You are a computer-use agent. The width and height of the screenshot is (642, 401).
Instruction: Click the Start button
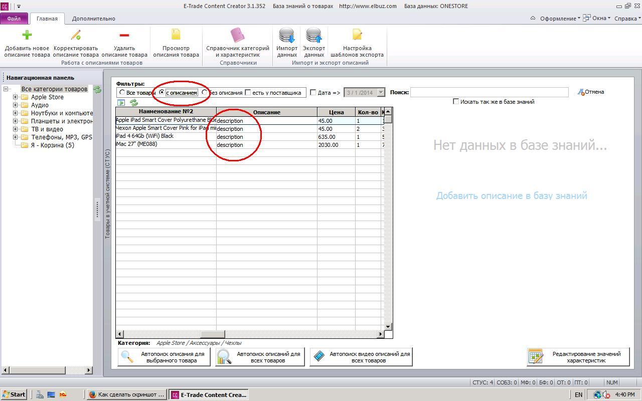[x=14, y=394]
